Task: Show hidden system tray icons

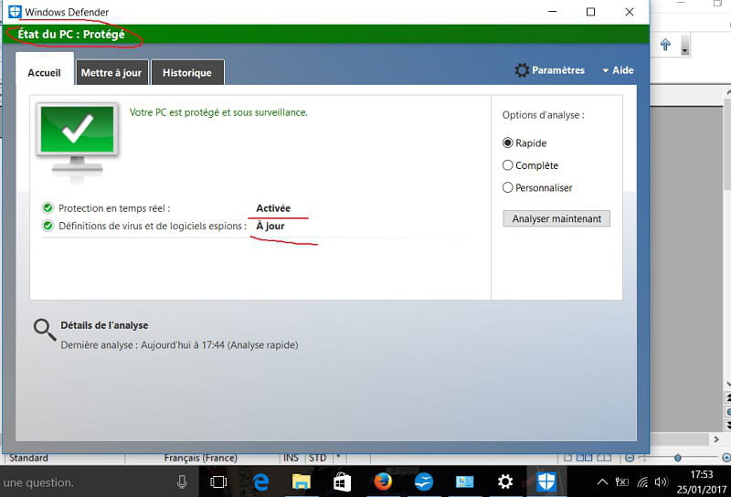Action: point(602,482)
